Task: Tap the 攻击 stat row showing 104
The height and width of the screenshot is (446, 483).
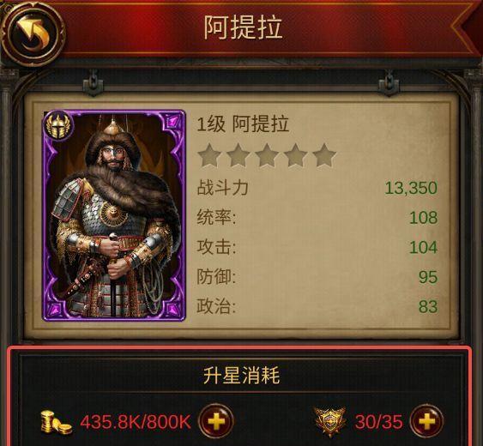Action: (317, 247)
